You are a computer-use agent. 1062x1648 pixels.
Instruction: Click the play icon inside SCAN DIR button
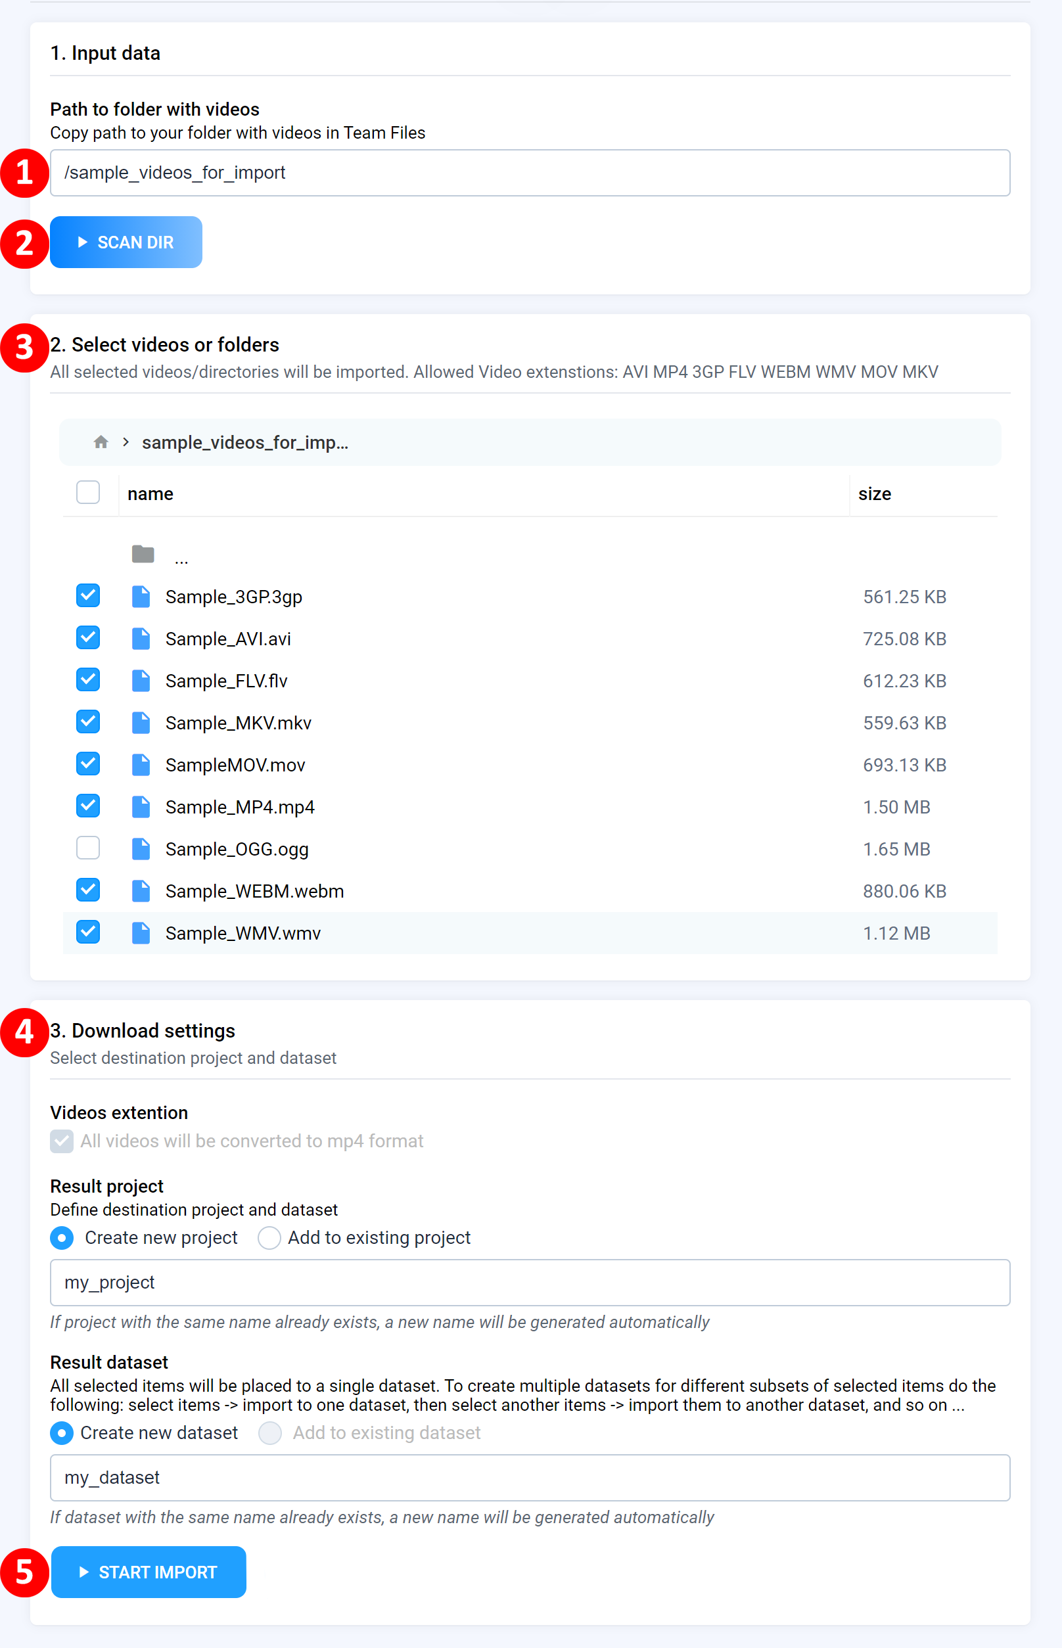pyautogui.click(x=84, y=242)
